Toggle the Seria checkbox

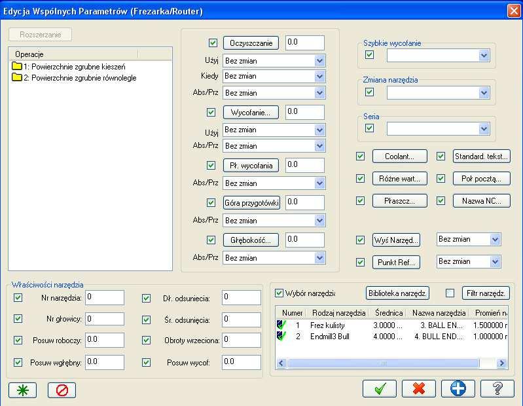369,128
